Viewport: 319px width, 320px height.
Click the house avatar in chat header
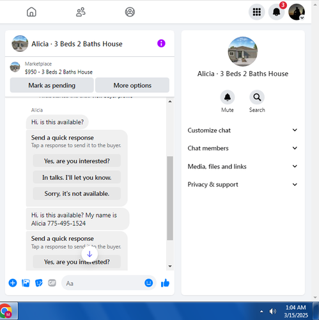coord(20,44)
